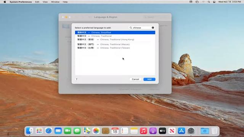Choose Chinese, Traditional (Hong Kong) row

click(115, 40)
